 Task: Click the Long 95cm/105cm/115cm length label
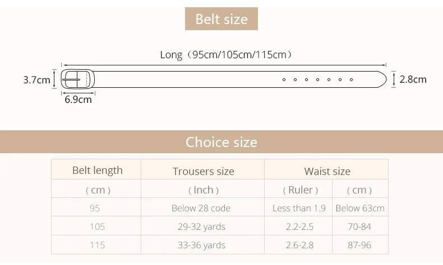coord(225,55)
